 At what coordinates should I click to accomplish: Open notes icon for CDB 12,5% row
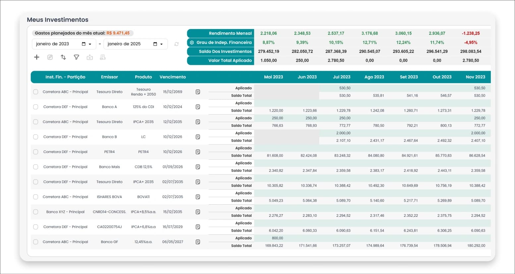(198, 167)
